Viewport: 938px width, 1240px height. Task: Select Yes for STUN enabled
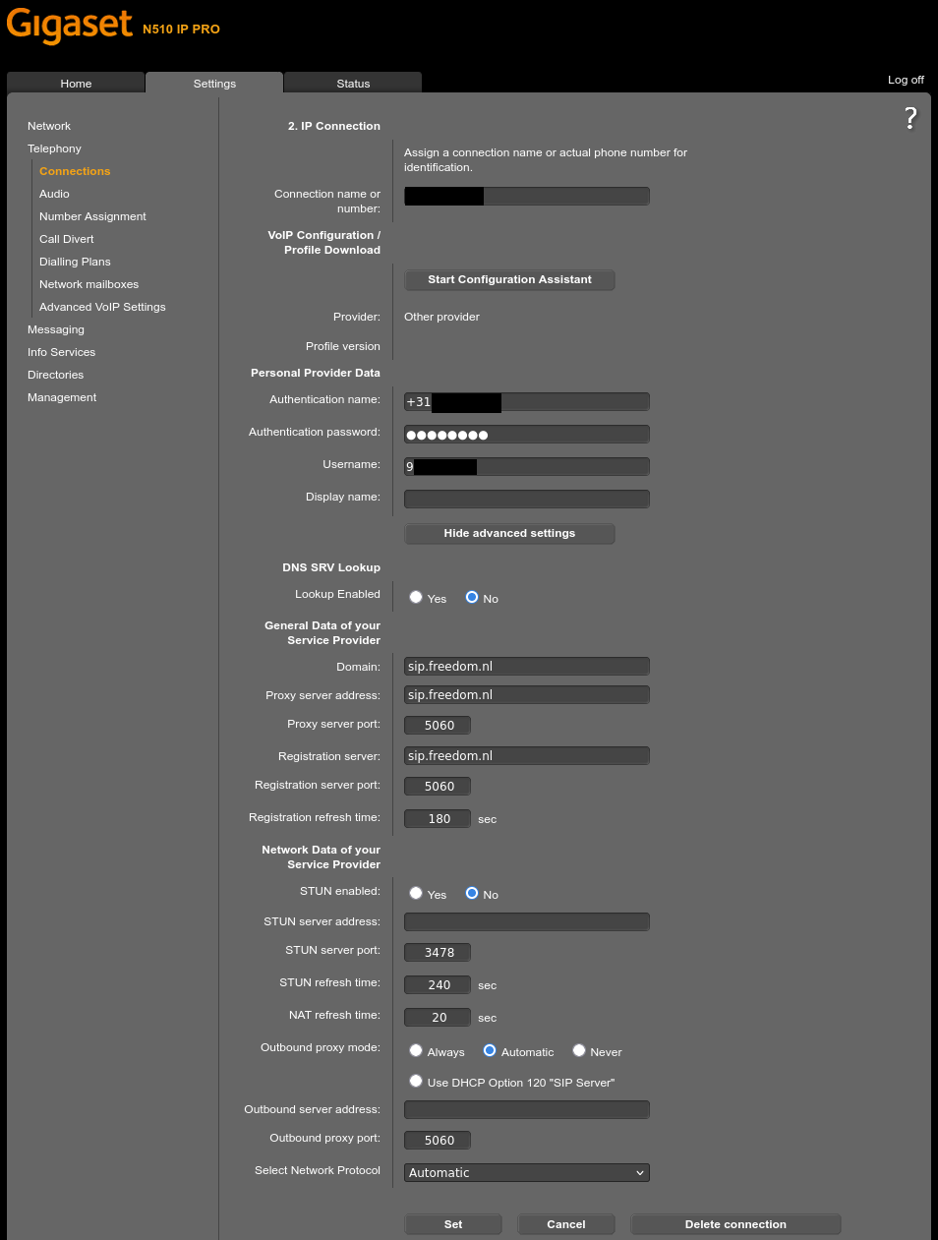[416, 893]
